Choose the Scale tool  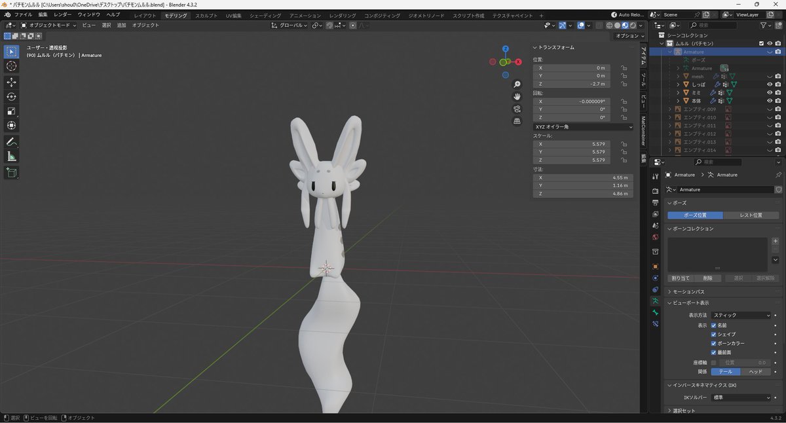point(12,111)
